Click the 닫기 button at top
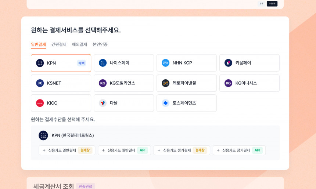This screenshot has height=189, width=316. coord(261,4)
